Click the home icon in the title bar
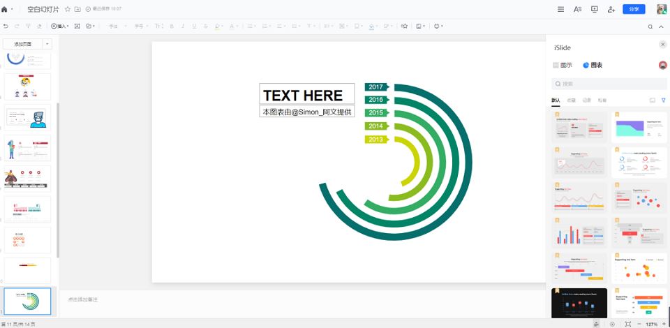670x328 pixels. point(4,9)
